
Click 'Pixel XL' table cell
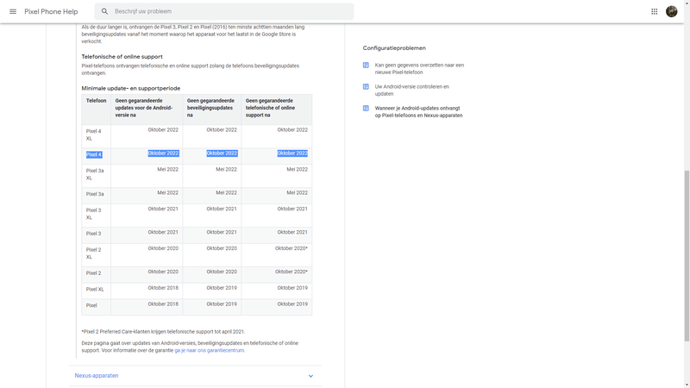(x=95, y=290)
